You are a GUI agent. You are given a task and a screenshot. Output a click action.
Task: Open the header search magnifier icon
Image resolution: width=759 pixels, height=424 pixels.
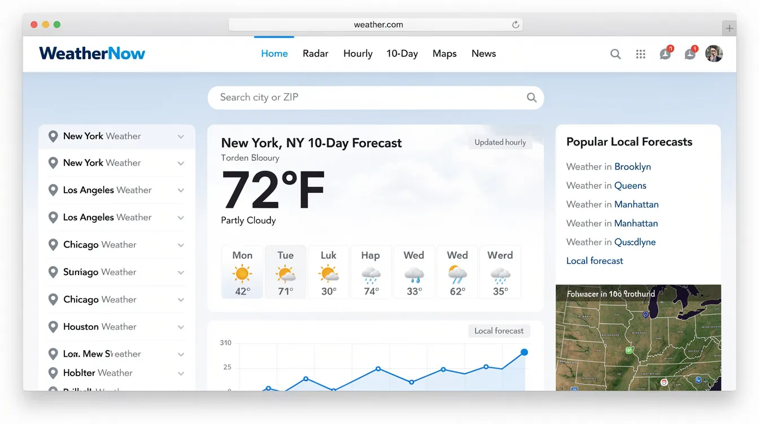tap(616, 54)
